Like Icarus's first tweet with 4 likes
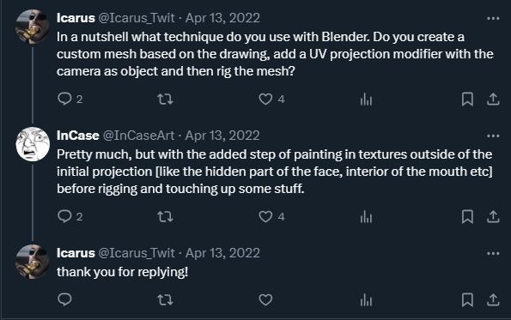Viewport: 511px width, 320px height. click(x=265, y=99)
